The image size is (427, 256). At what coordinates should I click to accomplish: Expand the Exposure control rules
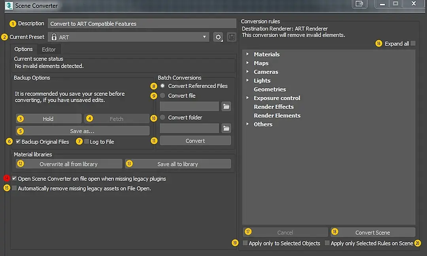(248, 98)
